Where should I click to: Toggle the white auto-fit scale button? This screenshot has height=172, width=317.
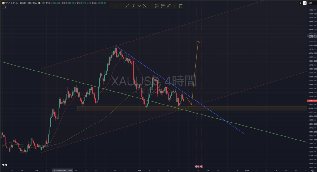[305, 3]
